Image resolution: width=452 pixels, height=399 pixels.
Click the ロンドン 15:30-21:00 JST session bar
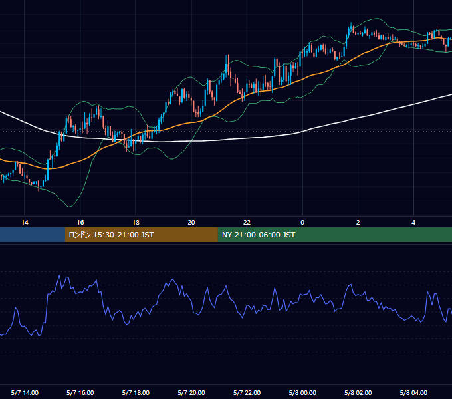point(141,235)
